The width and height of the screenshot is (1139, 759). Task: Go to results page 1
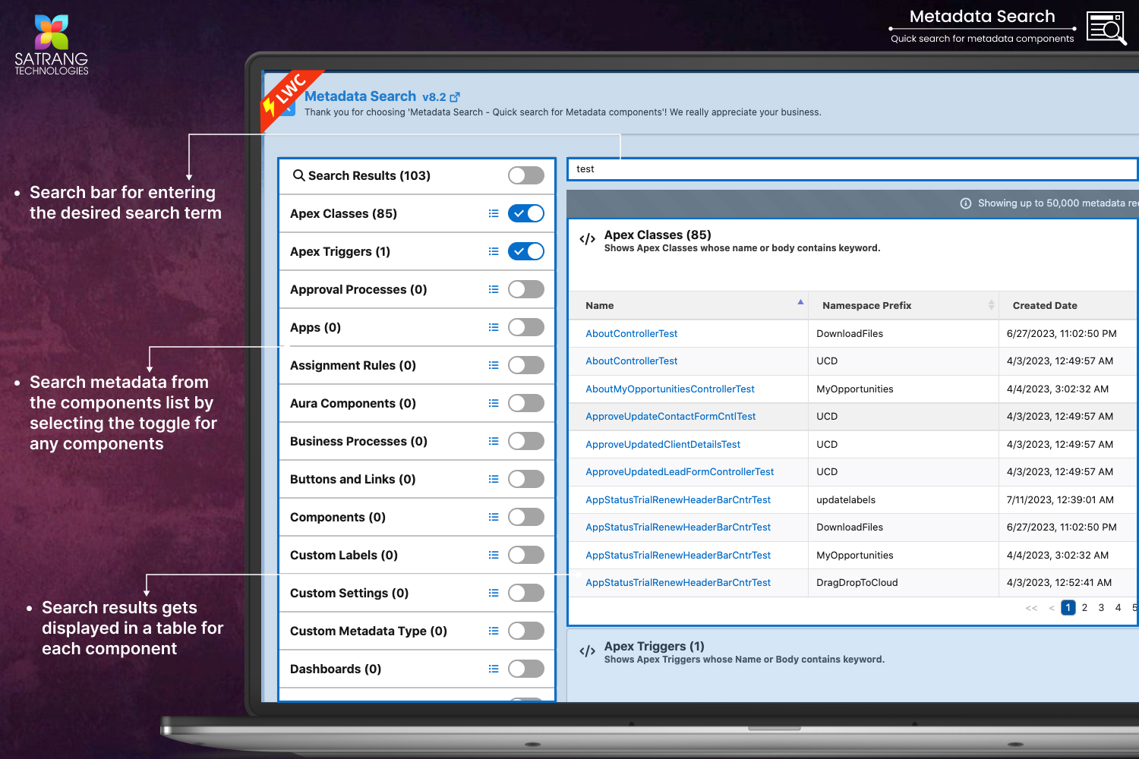click(1068, 607)
